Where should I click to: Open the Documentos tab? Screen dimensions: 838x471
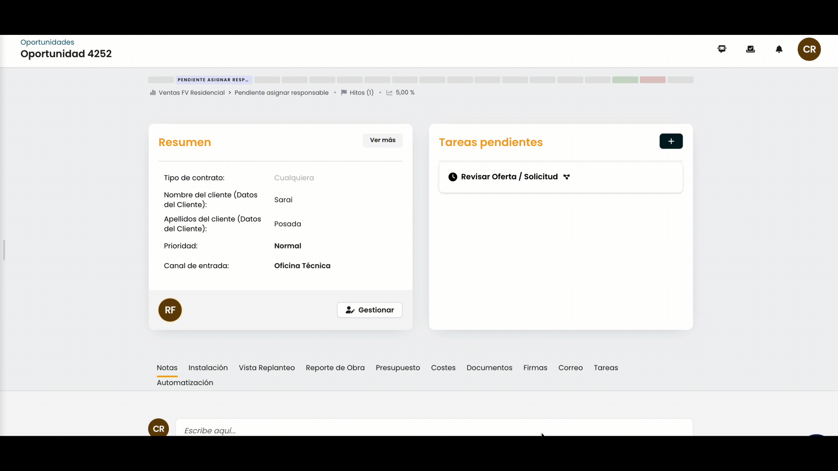489,368
